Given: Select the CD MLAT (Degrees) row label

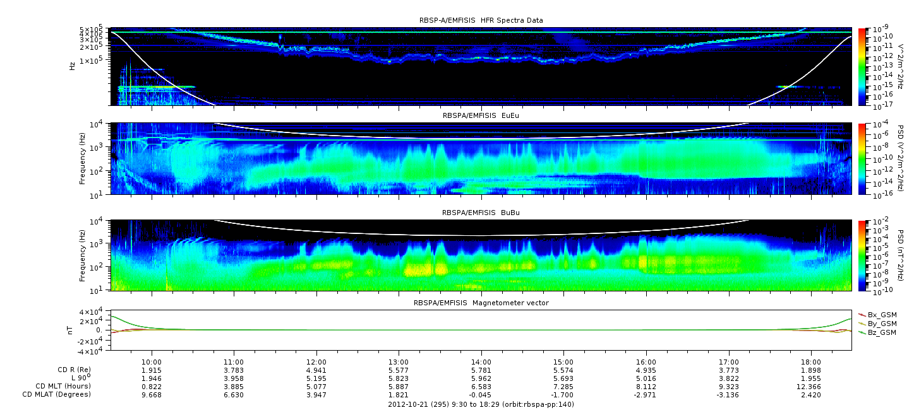Looking at the screenshot, I should (57, 394).
